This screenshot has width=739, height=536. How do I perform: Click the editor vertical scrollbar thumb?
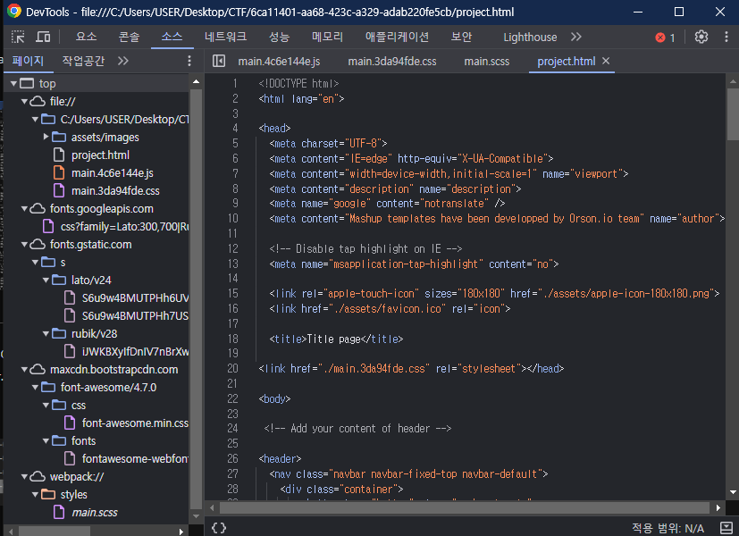click(733, 114)
